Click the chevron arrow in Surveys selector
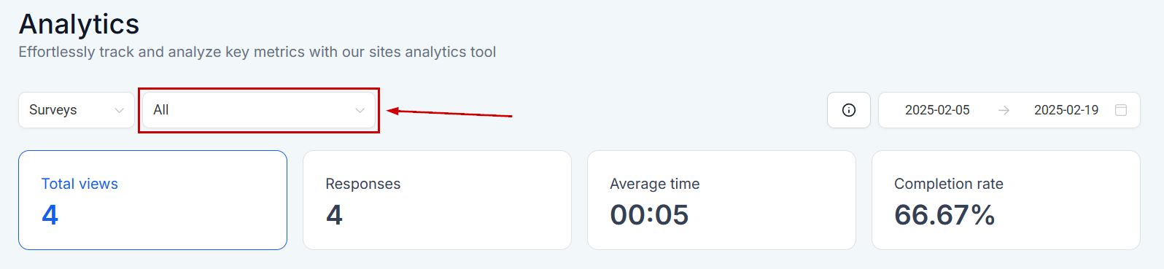The height and width of the screenshot is (269, 1164). coord(120,110)
